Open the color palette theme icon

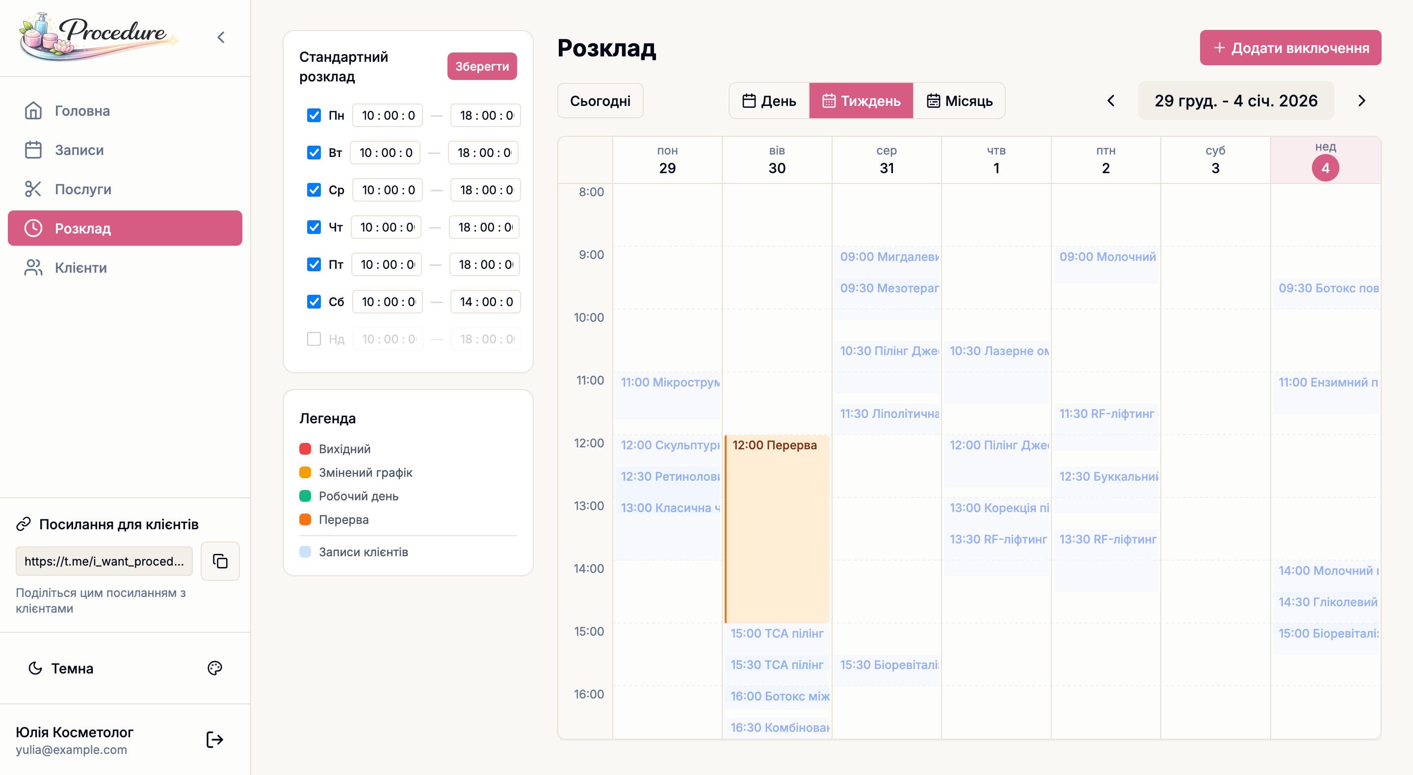coord(214,668)
